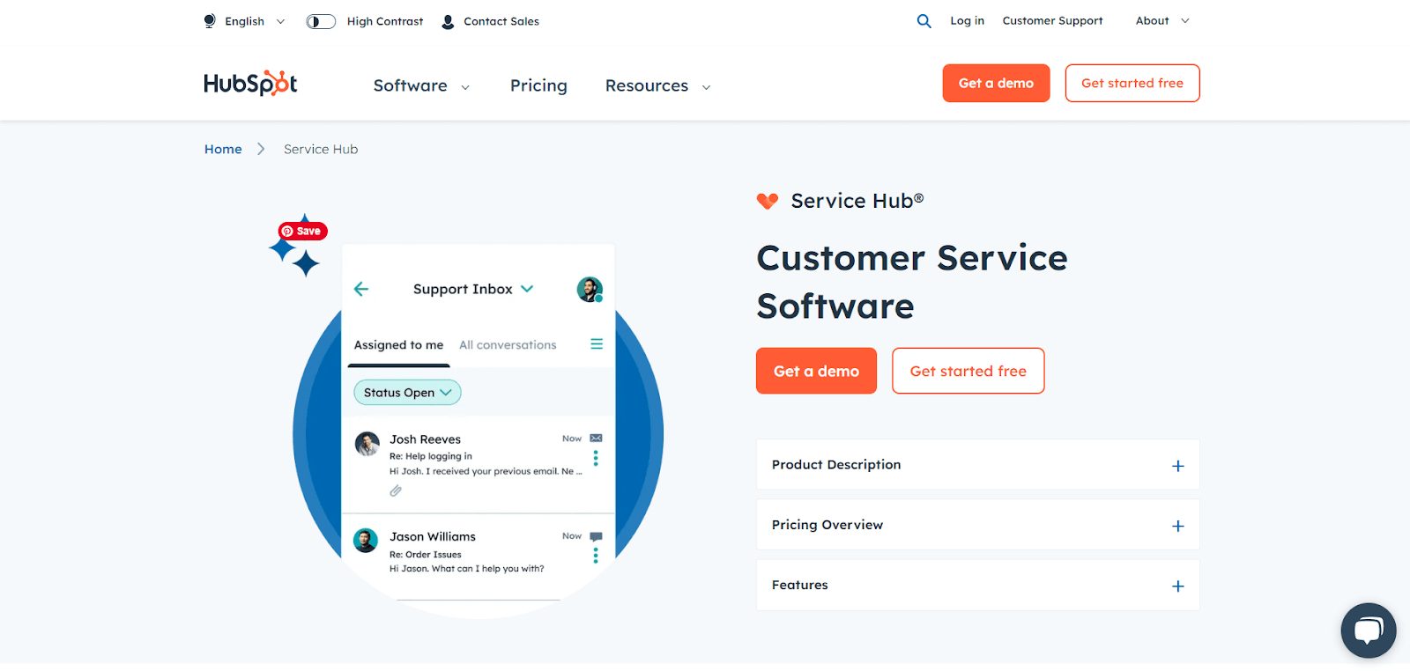Click the user avatar in Support Inbox
1410x671 pixels.
pyautogui.click(x=590, y=289)
